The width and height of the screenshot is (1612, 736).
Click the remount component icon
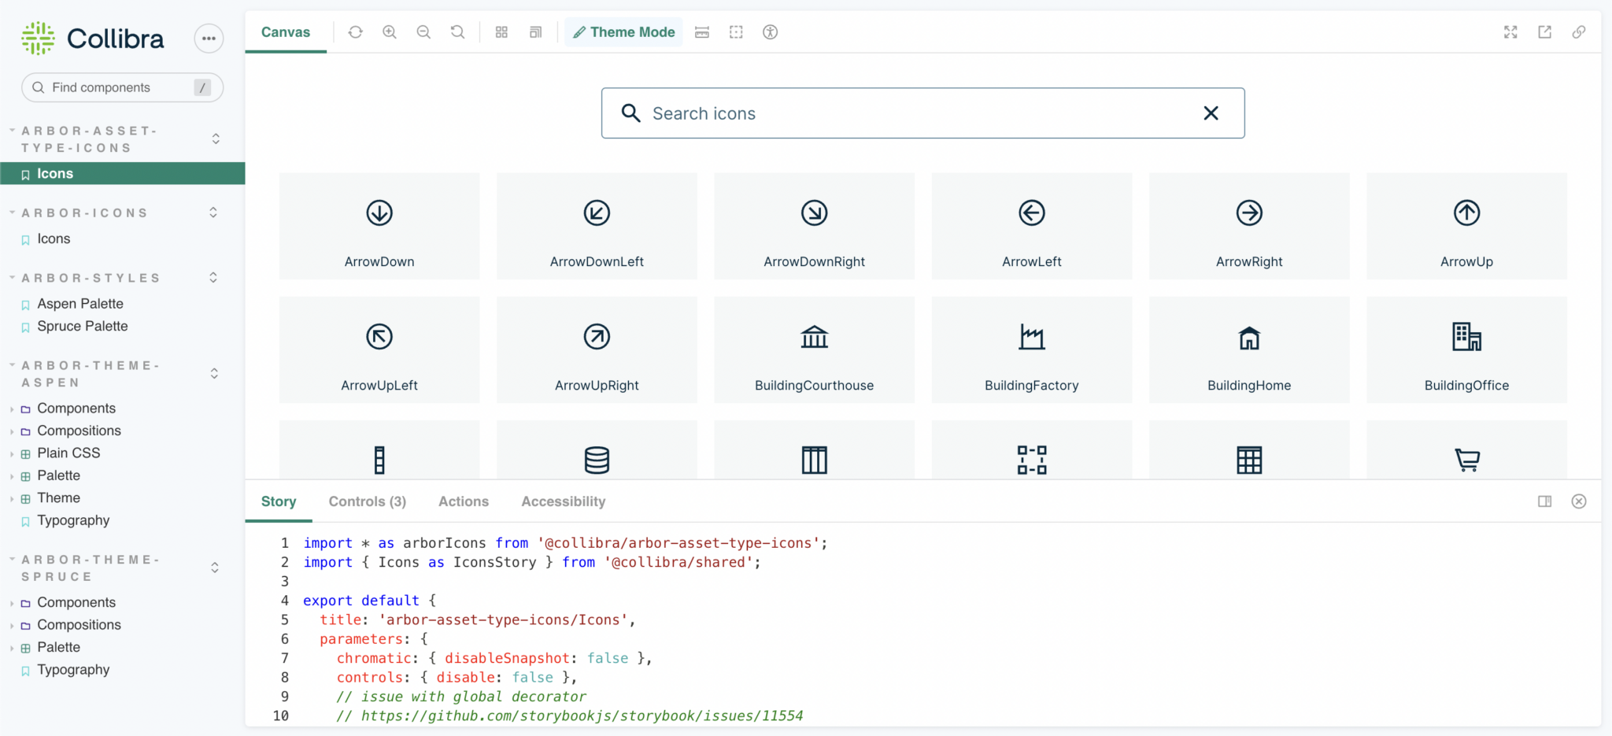pyautogui.click(x=356, y=32)
